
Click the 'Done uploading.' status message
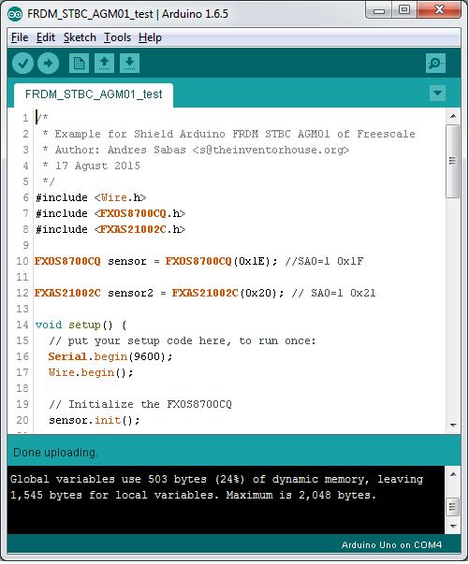tap(55, 453)
